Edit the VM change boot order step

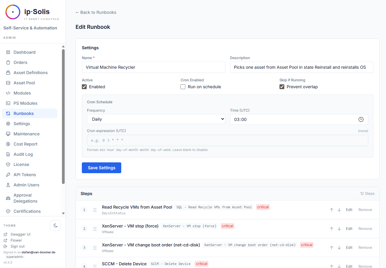click(349, 248)
